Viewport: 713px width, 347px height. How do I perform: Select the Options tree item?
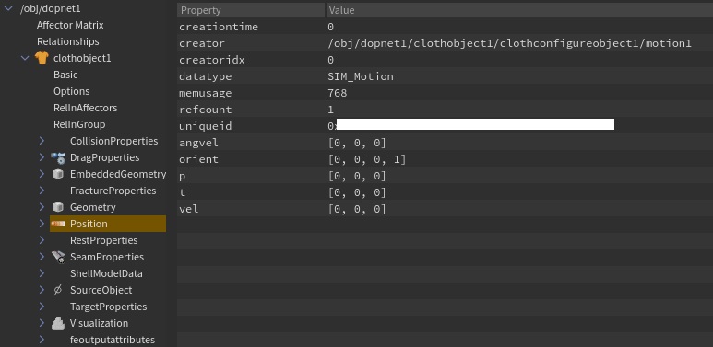(71, 91)
